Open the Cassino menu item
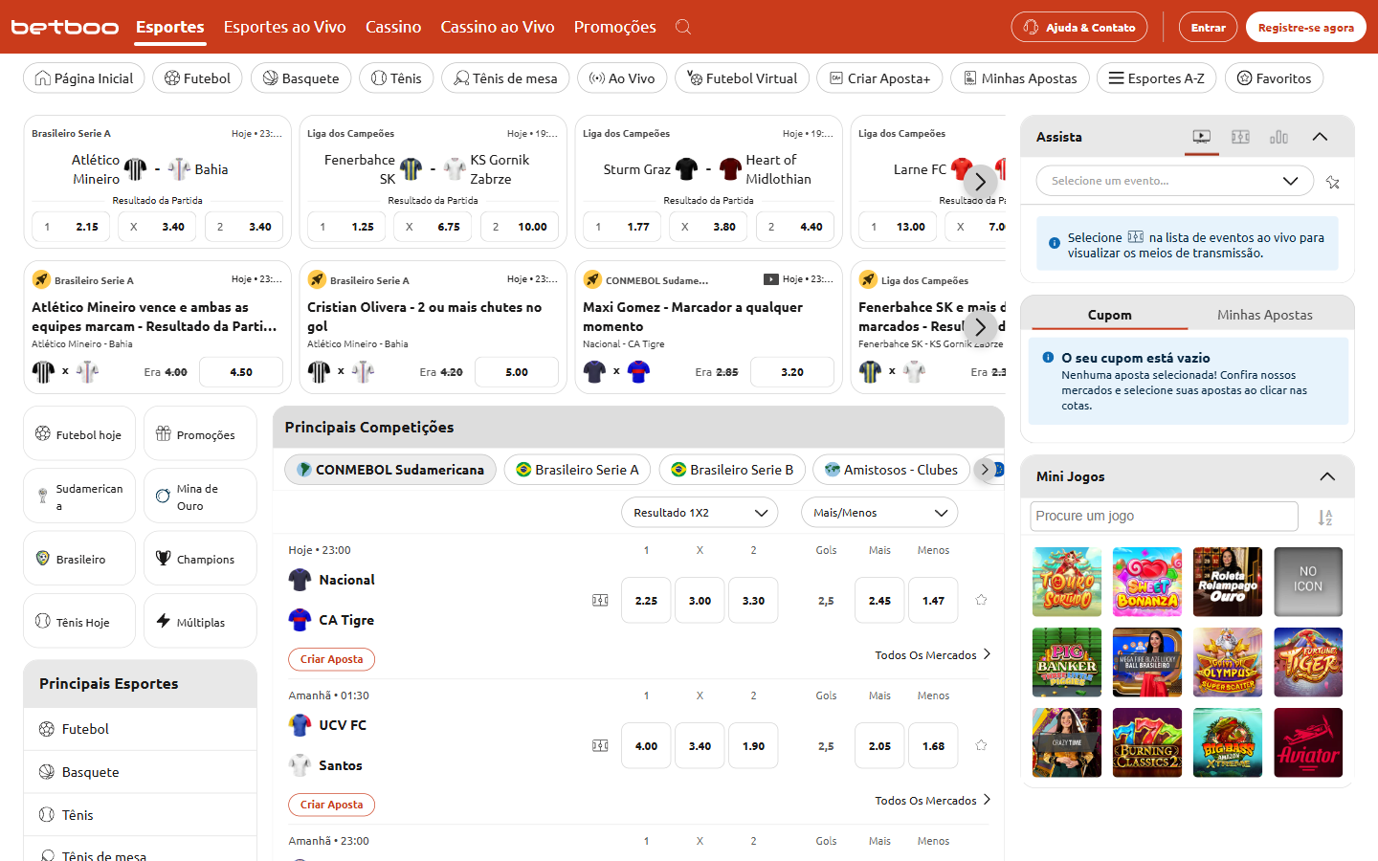The image size is (1378, 861). point(393,27)
